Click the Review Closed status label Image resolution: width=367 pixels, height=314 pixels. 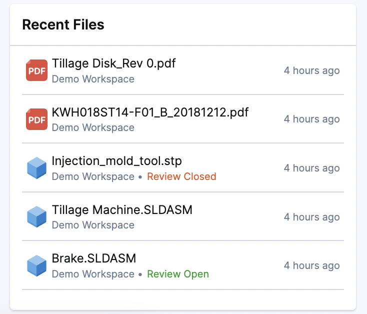181,176
